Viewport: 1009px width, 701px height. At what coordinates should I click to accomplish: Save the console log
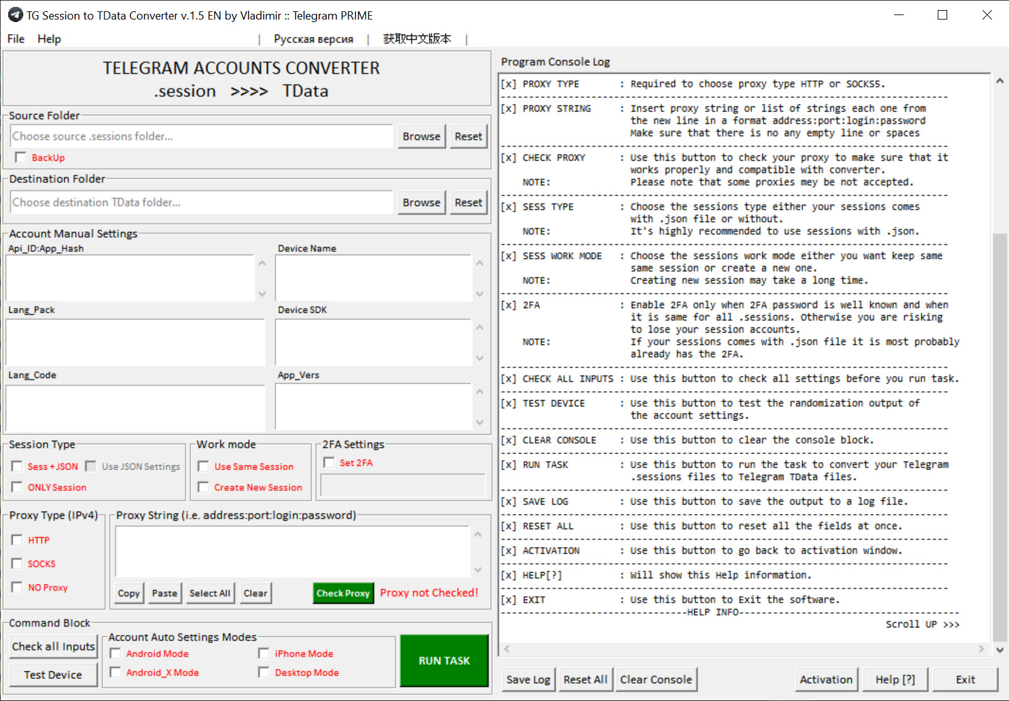[x=528, y=680]
